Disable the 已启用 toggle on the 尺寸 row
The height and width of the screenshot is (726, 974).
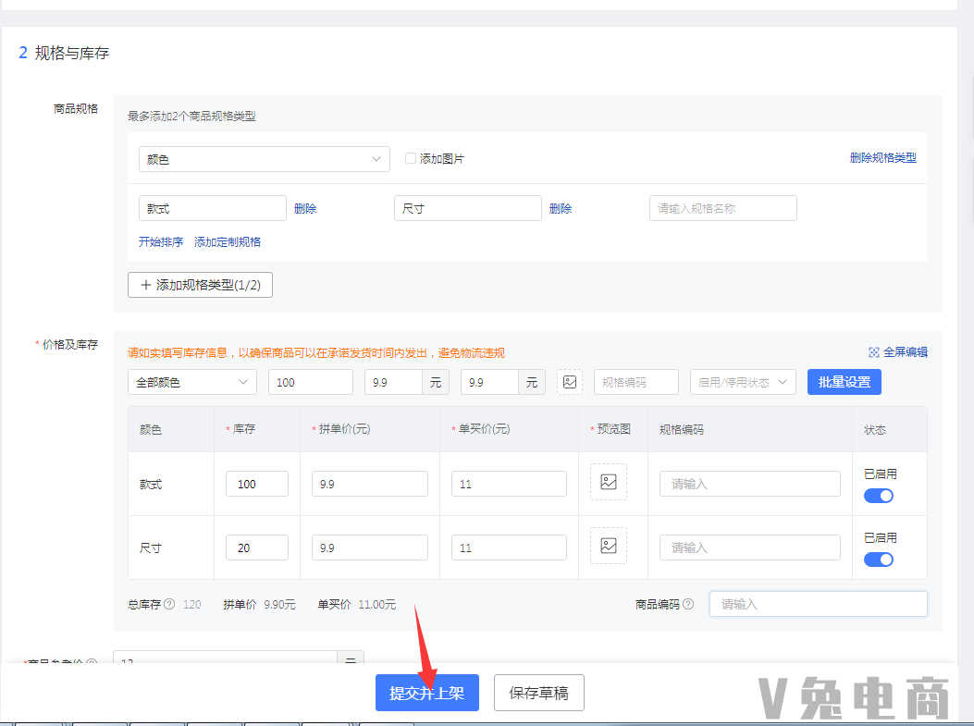(x=878, y=560)
